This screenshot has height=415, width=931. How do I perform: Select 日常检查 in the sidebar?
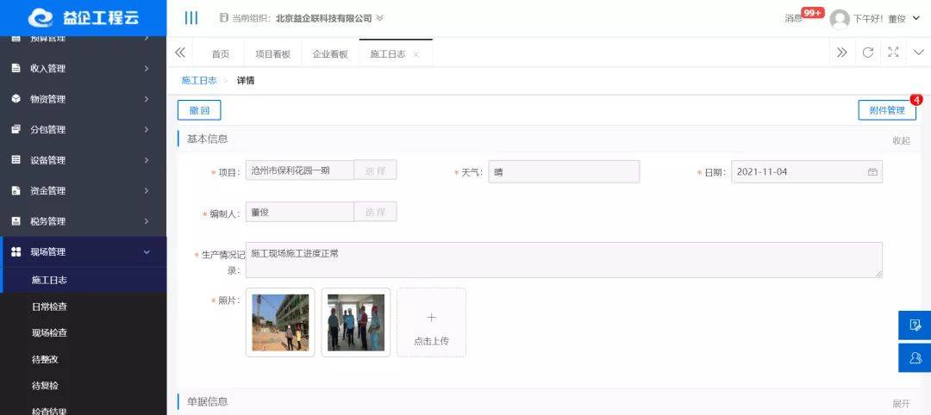(49, 307)
